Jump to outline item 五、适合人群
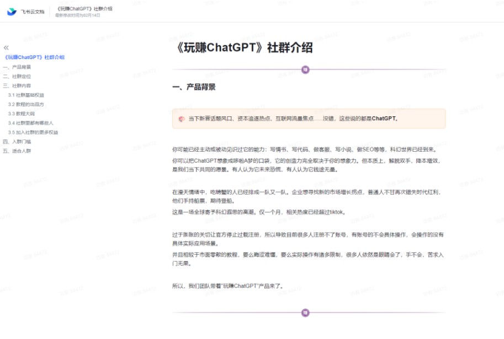The width and height of the screenshot is (504, 339). (x=17, y=151)
